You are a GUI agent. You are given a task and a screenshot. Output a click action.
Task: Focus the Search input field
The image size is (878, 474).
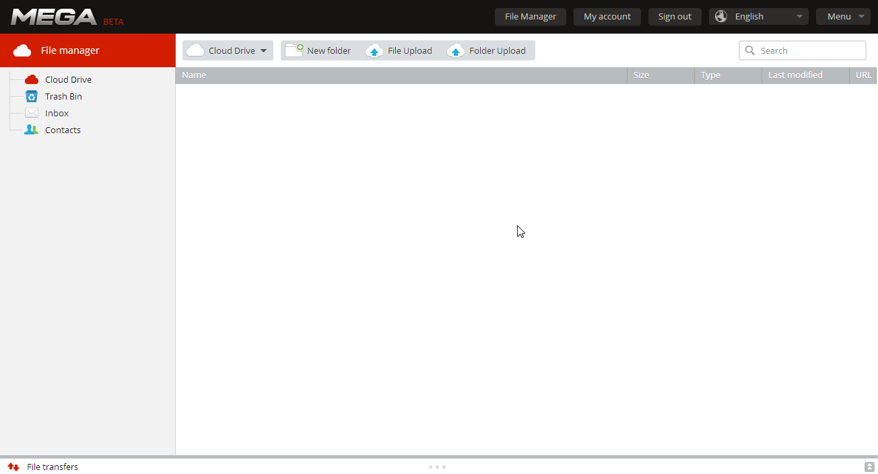809,50
